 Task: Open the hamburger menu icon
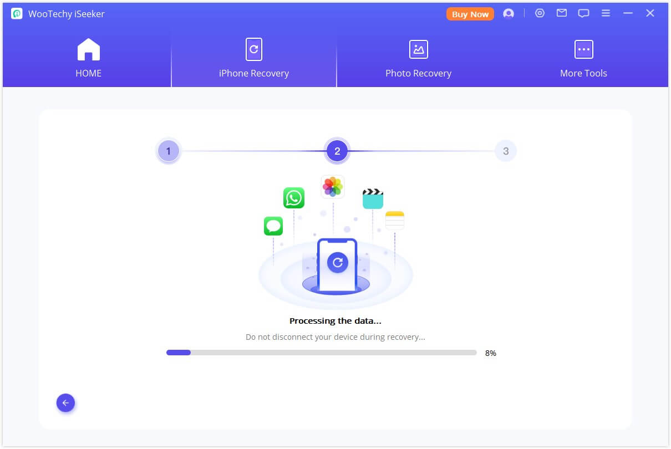[x=606, y=13]
